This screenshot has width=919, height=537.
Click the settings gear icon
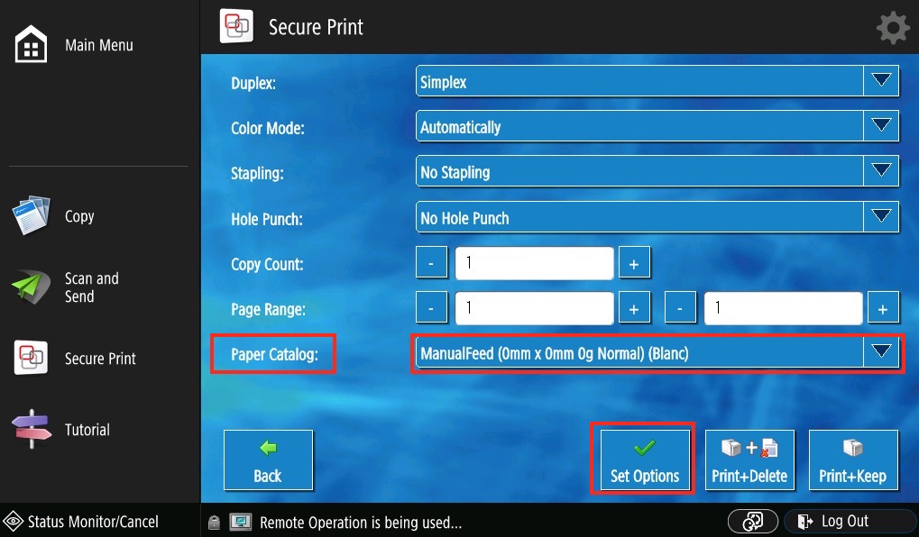click(892, 28)
